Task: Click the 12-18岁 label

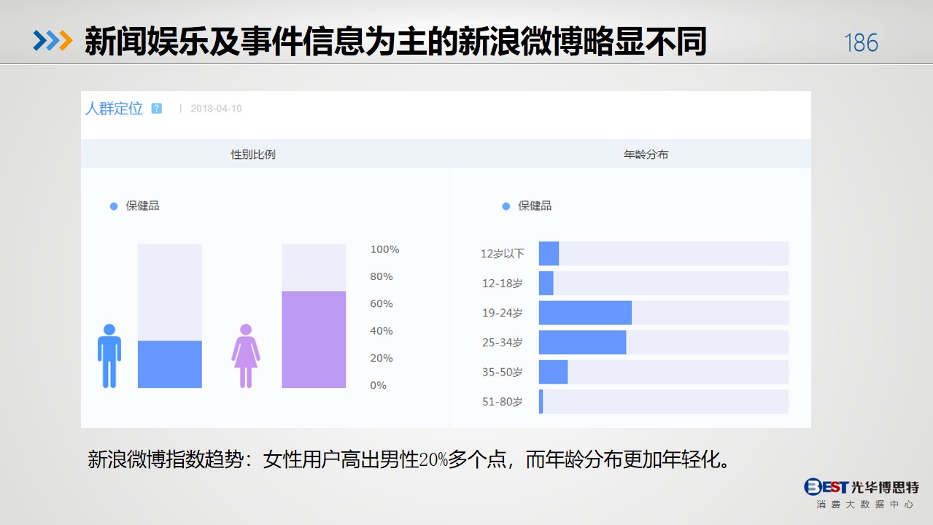Action: pos(503,283)
